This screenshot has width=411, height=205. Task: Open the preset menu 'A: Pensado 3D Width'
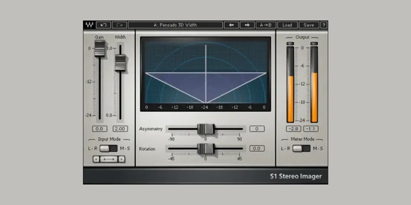175,25
